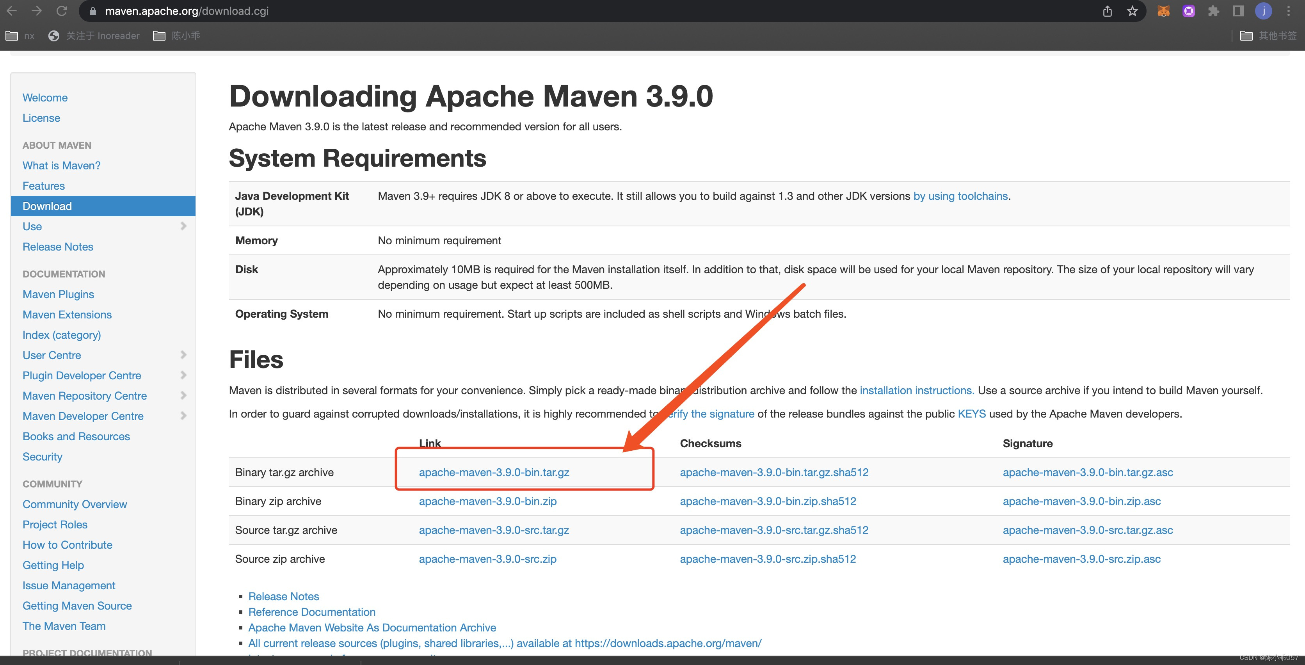
Task: Open apache-maven-3.9.0-bin.tar.gz.asc signature
Action: coord(1088,472)
